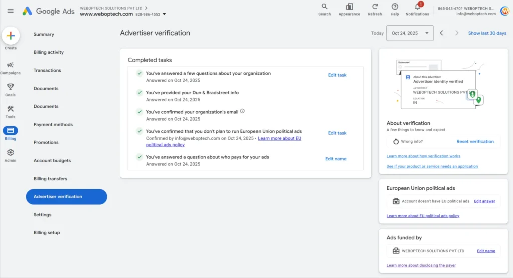Open Learn more about disclosing the payer
Viewport: 513px width, 278px height.
421,265
